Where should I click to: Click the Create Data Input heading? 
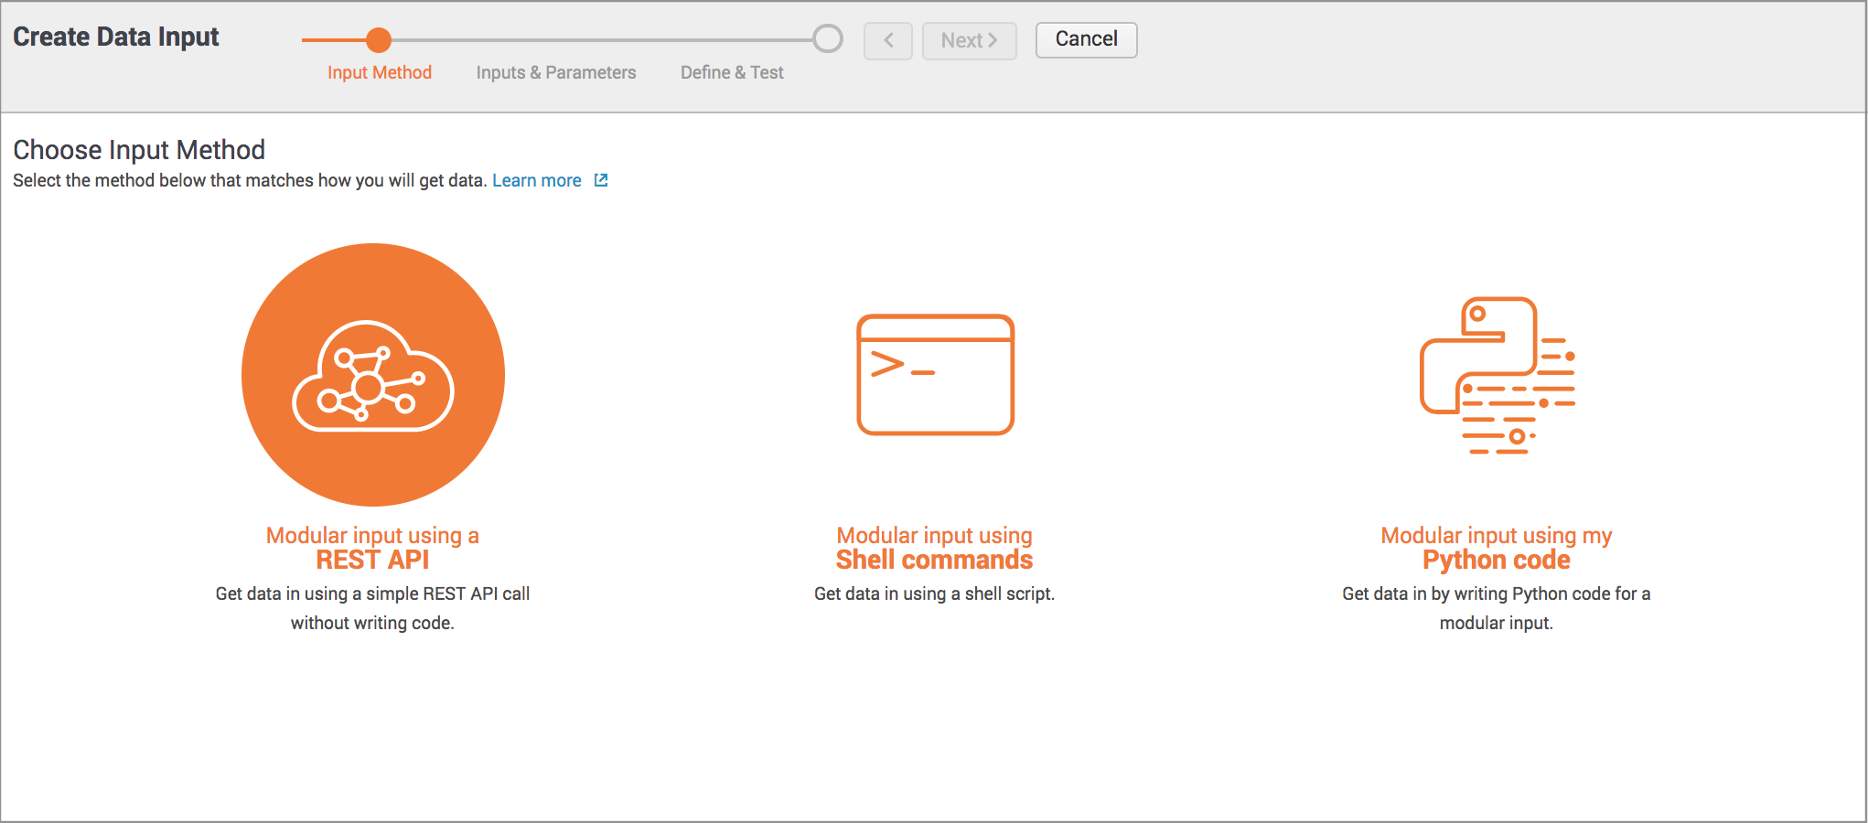pyautogui.click(x=116, y=37)
